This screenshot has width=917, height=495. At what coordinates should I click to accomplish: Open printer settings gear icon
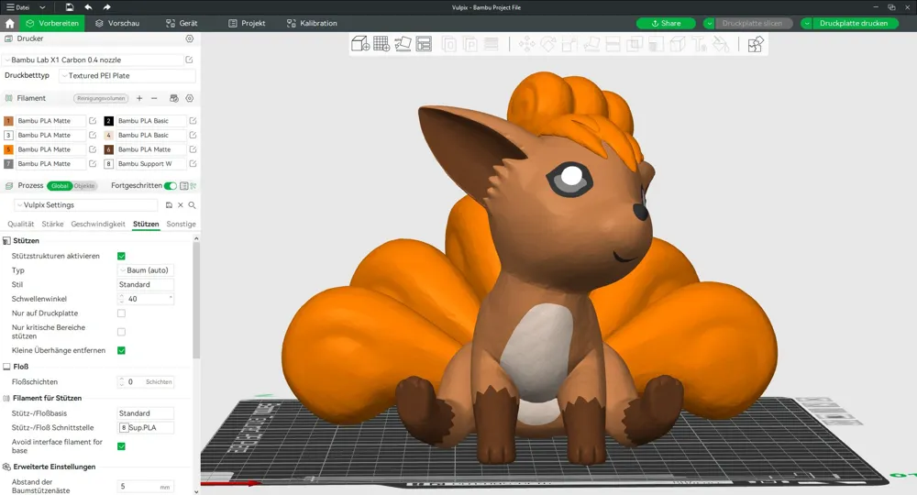pos(190,38)
